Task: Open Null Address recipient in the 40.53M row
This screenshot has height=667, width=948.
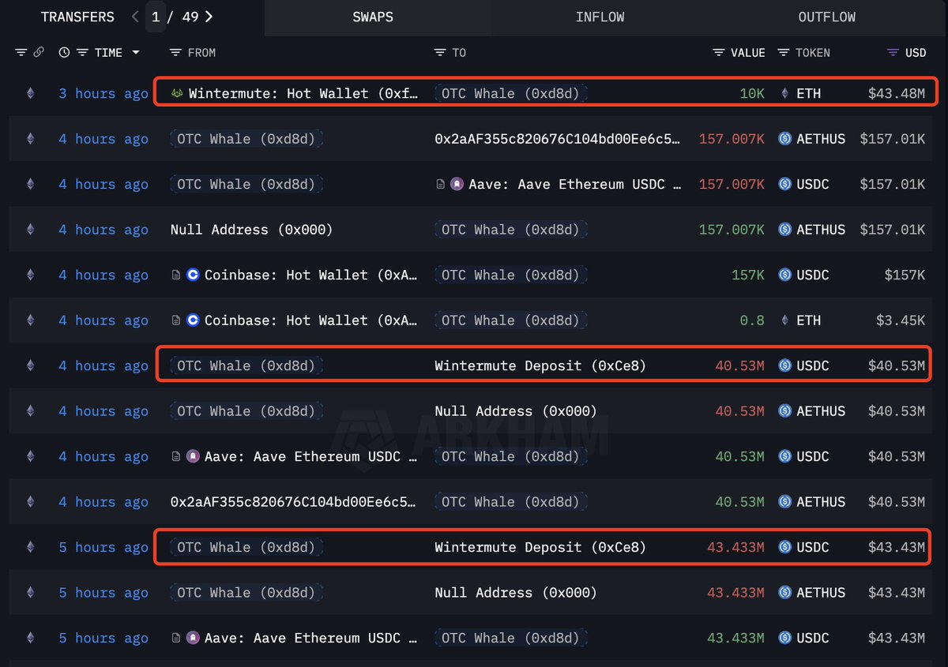Action: coord(516,411)
